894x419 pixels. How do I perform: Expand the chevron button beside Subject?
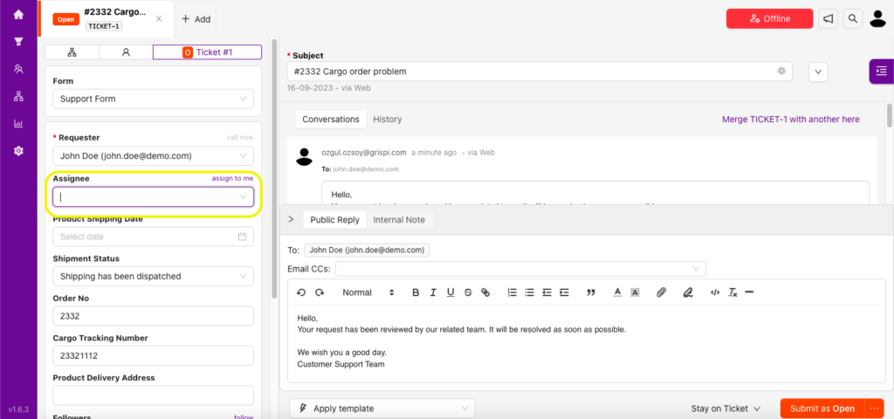pos(818,72)
